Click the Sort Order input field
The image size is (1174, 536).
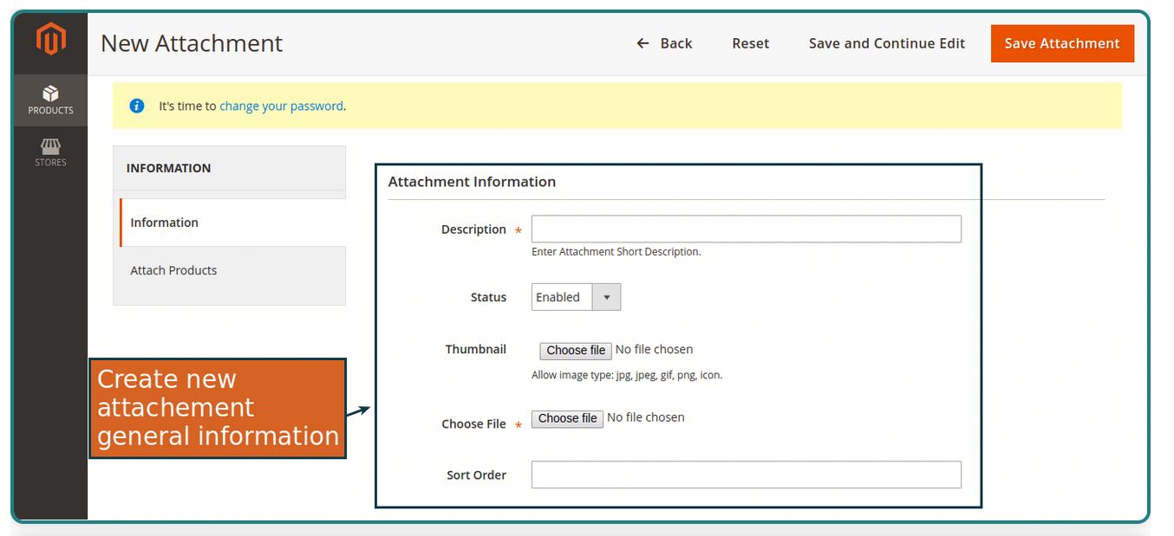tap(746, 475)
